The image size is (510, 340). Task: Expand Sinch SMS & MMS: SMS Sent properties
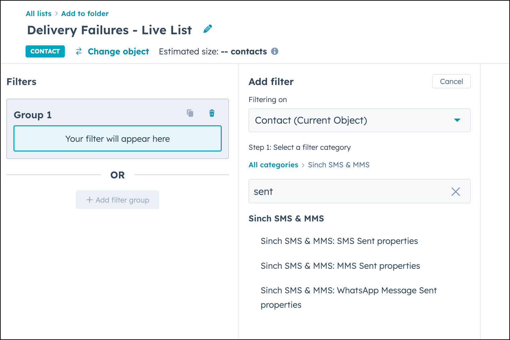tap(339, 241)
